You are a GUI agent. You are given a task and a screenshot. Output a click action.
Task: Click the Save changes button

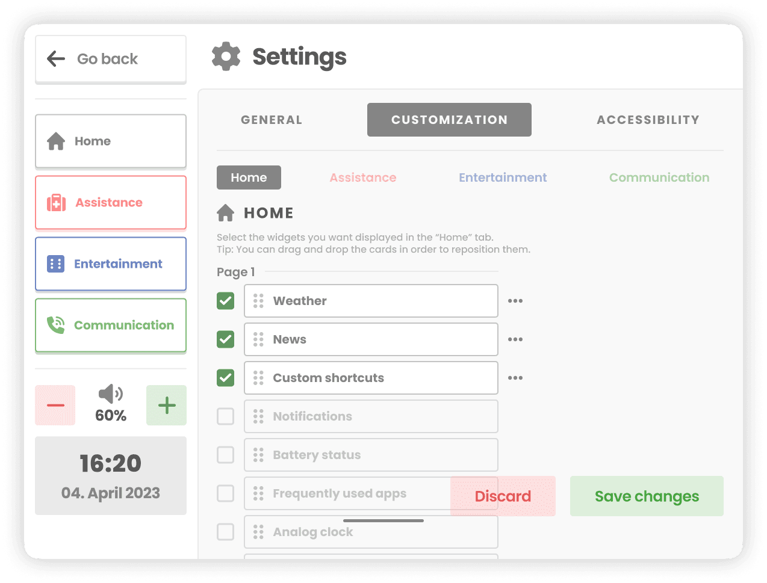pos(647,496)
